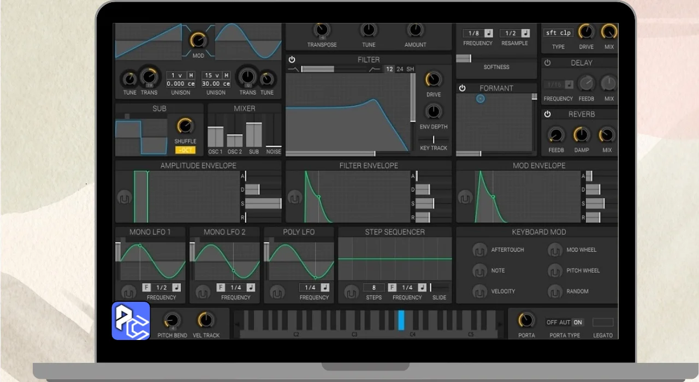
Task: Click the Aftertouch modulation source icon
Action: (479, 250)
